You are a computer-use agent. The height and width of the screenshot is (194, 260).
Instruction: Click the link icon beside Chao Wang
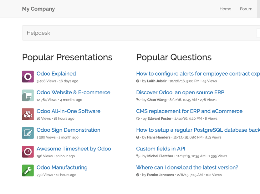[138, 100]
